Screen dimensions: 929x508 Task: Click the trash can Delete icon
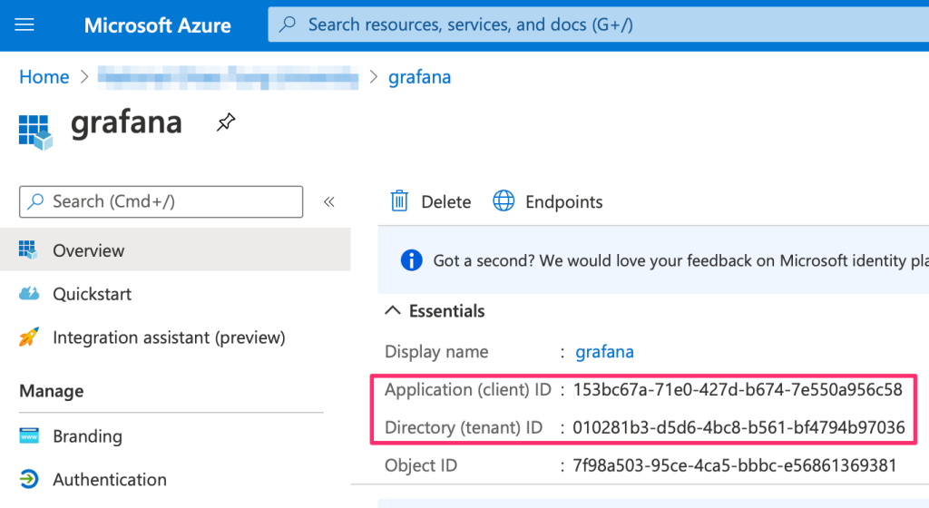(x=399, y=201)
